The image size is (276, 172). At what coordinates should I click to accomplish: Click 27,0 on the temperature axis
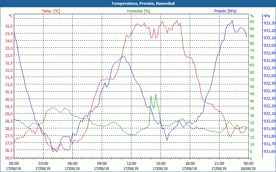[9, 143]
